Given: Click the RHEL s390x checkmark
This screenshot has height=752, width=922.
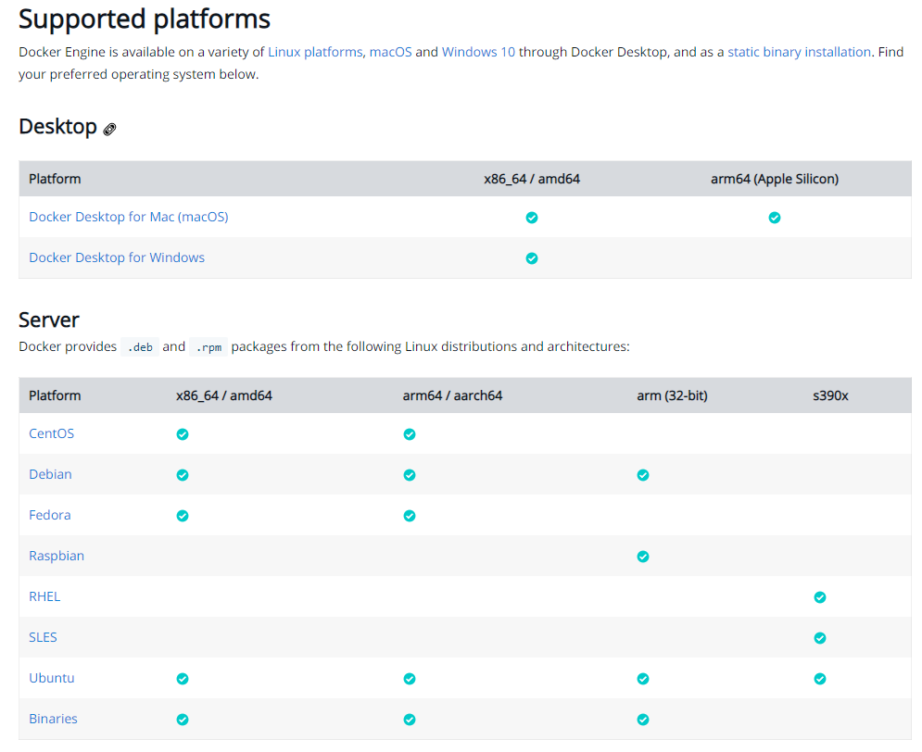Looking at the screenshot, I should 820,597.
